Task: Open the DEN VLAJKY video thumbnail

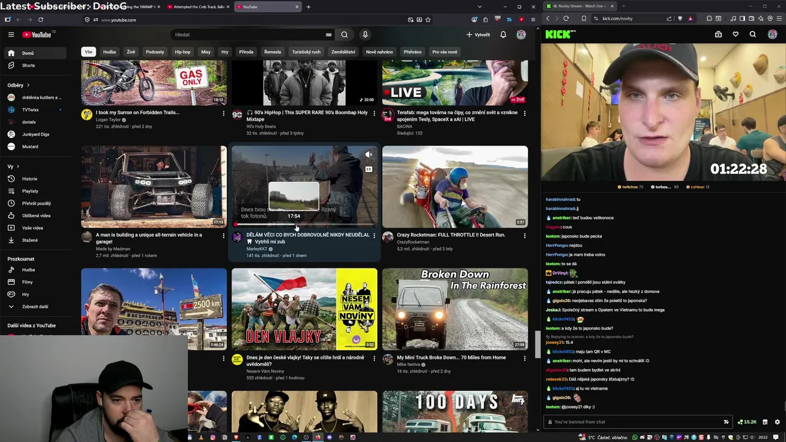Action: (x=305, y=309)
